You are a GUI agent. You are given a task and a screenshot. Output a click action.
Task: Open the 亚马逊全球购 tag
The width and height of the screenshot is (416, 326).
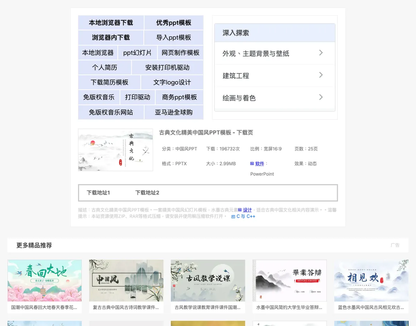point(174,112)
